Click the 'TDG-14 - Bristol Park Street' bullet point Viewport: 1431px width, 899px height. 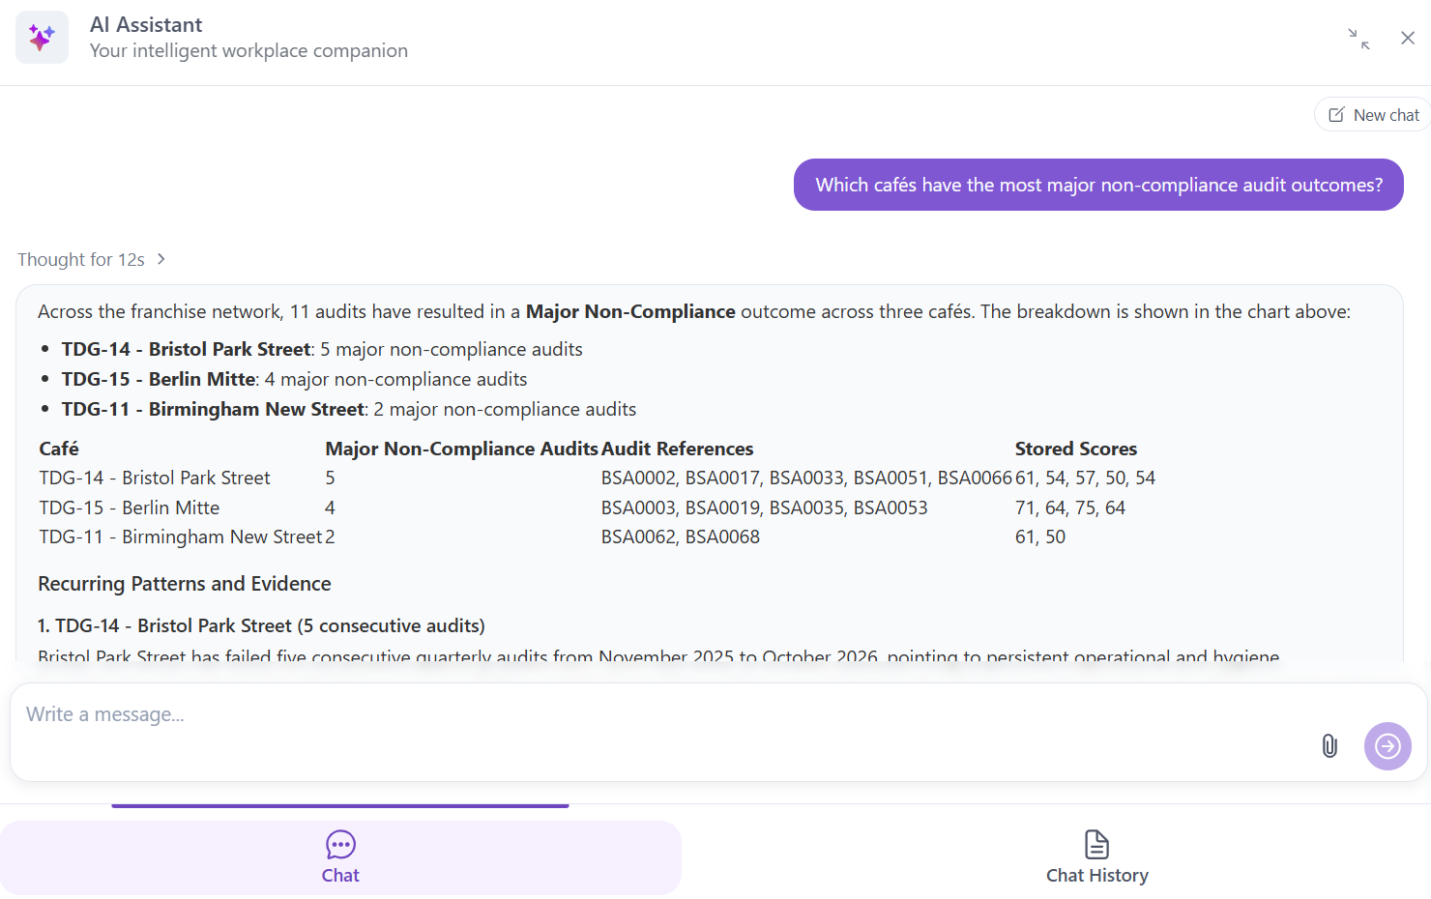pyautogui.click(x=322, y=349)
